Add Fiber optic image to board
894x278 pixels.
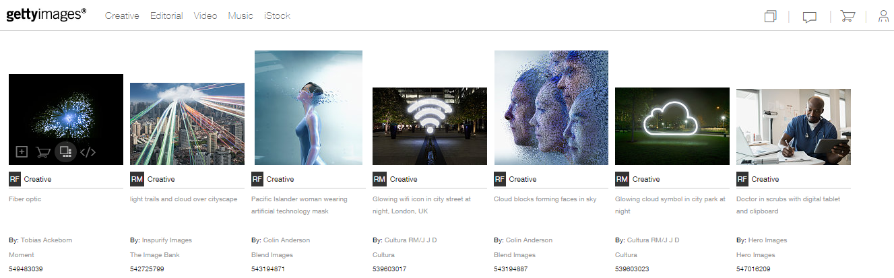[22, 152]
